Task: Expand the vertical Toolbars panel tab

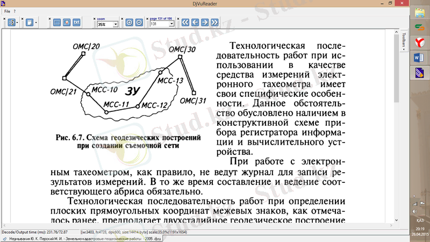Action: pyautogui.click(x=404, y=41)
